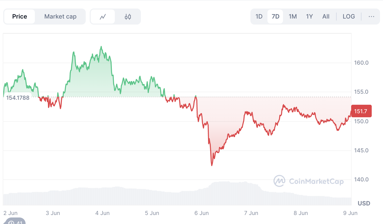Switch to candlestick chart view icon
Image resolution: width=383 pixels, height=224 pixels.
128,17
